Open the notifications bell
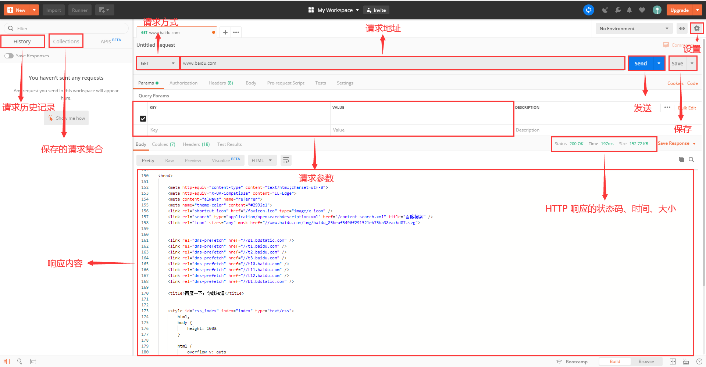706x367 pixels. click(x=630, y=10)
